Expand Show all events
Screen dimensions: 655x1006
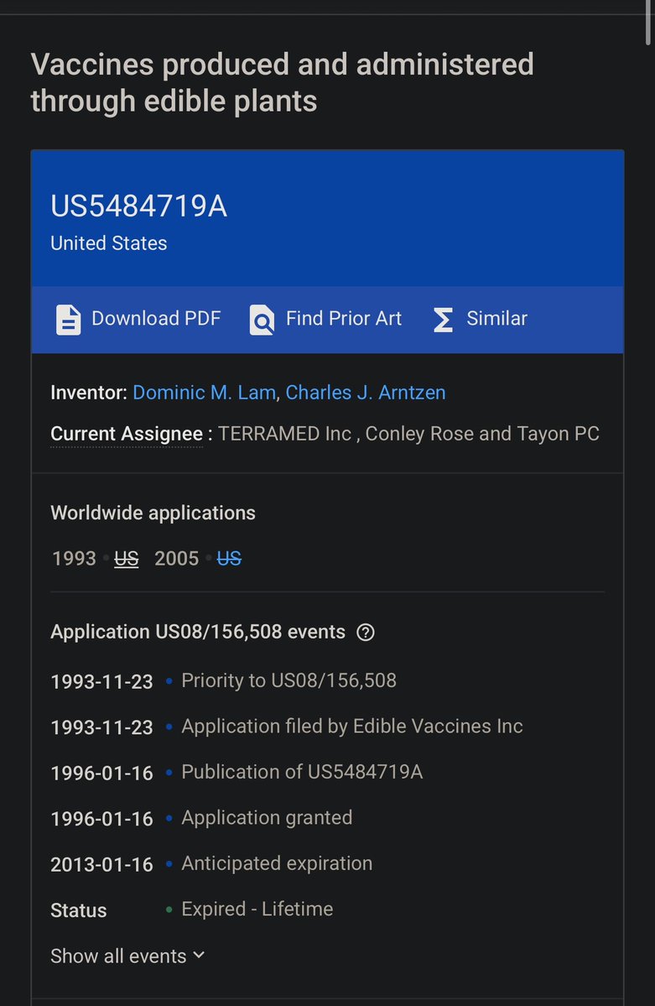127,956
